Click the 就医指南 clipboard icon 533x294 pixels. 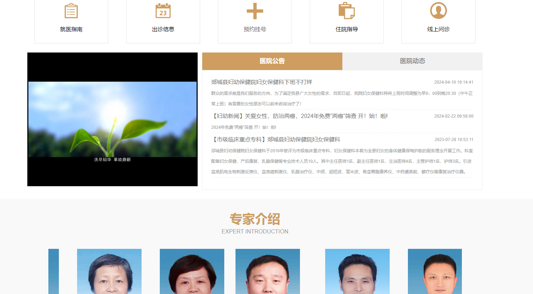pyautogui.click(x=71, y=11)
